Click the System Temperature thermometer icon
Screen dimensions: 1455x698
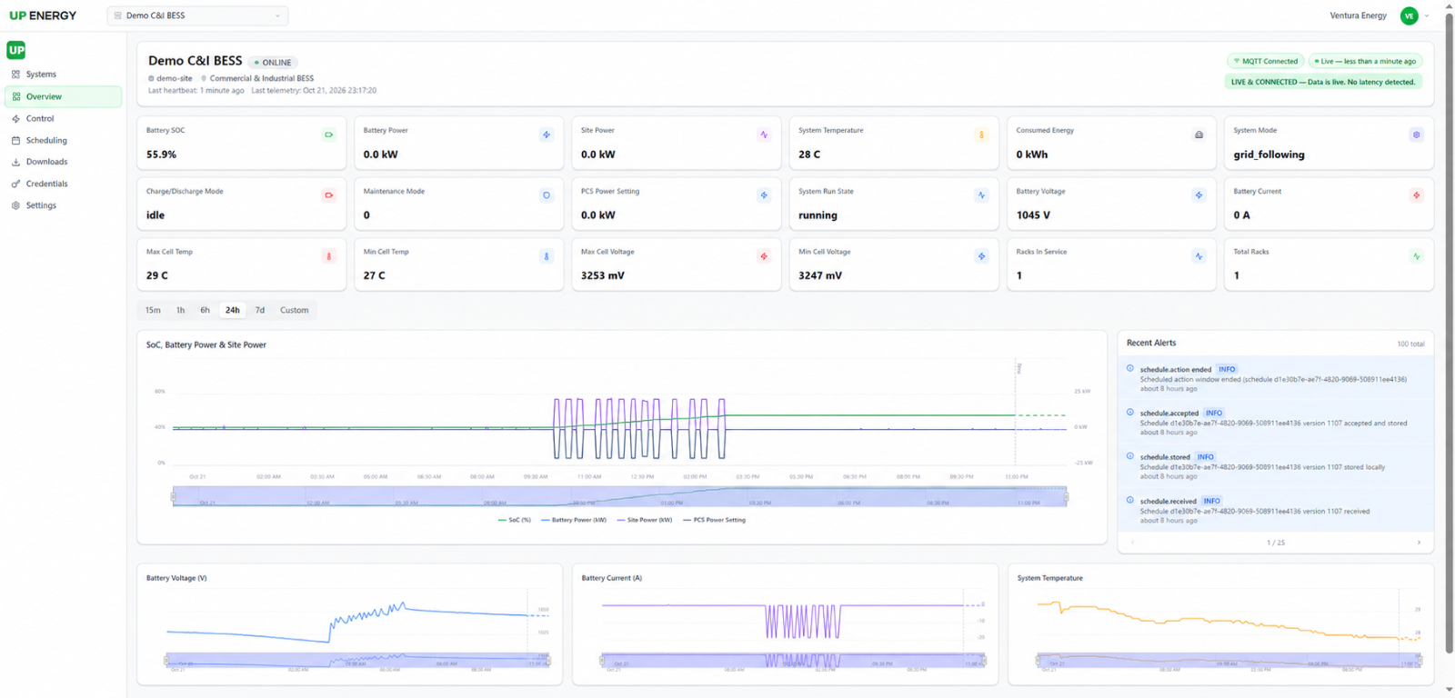[x=981, y=135]
